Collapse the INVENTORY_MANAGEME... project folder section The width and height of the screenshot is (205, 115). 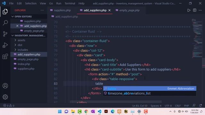pos(12,35)
